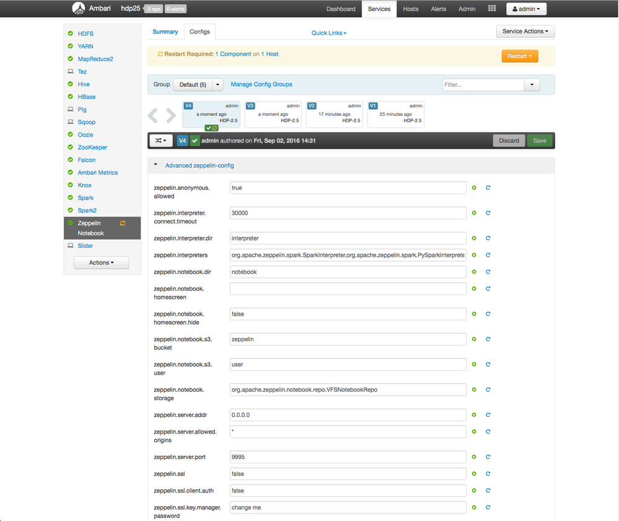Click the override icon for zeppelin.ssl.key.manager.password
This screenshot has width=619, height=521.
[x=474, y=507]
